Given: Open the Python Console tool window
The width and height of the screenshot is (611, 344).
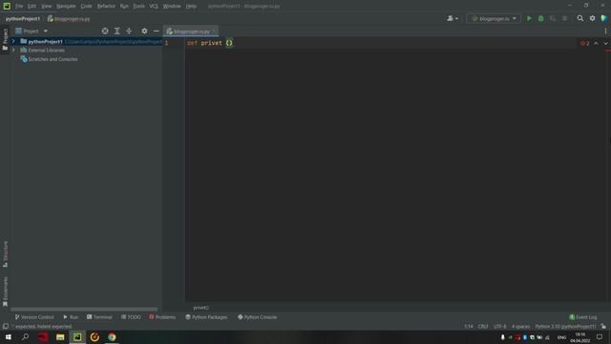Looking at the screenshot, I should (x=258, y=317).
